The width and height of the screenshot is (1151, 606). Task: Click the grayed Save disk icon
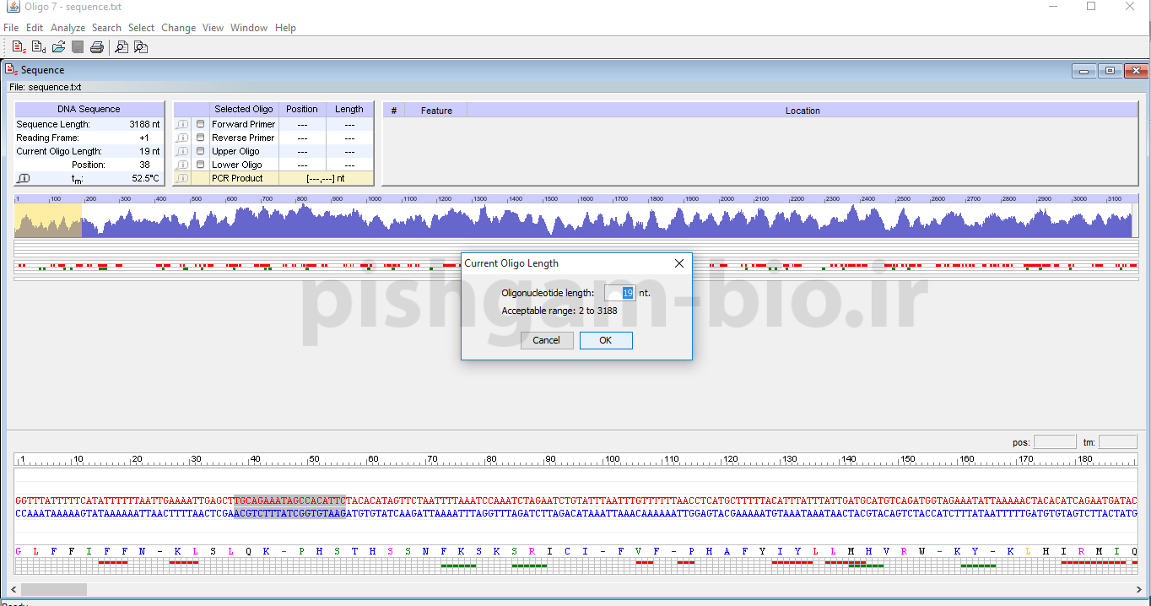pos(78,47)
